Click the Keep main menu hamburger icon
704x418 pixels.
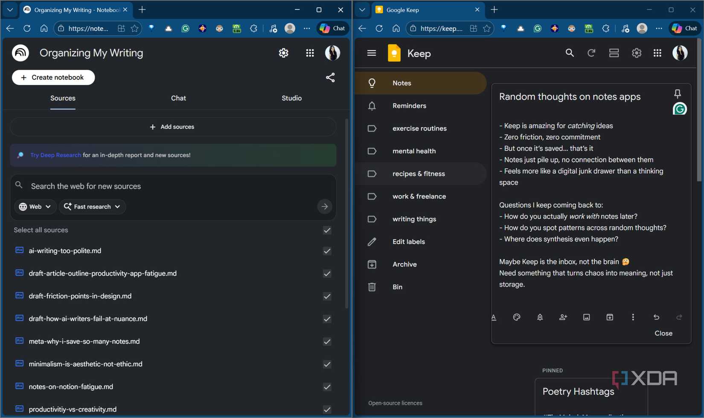[x=372, y=53]
